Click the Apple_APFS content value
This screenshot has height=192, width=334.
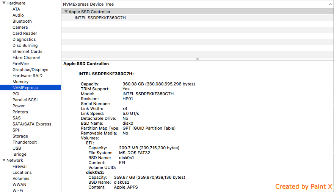pos(125,187)
